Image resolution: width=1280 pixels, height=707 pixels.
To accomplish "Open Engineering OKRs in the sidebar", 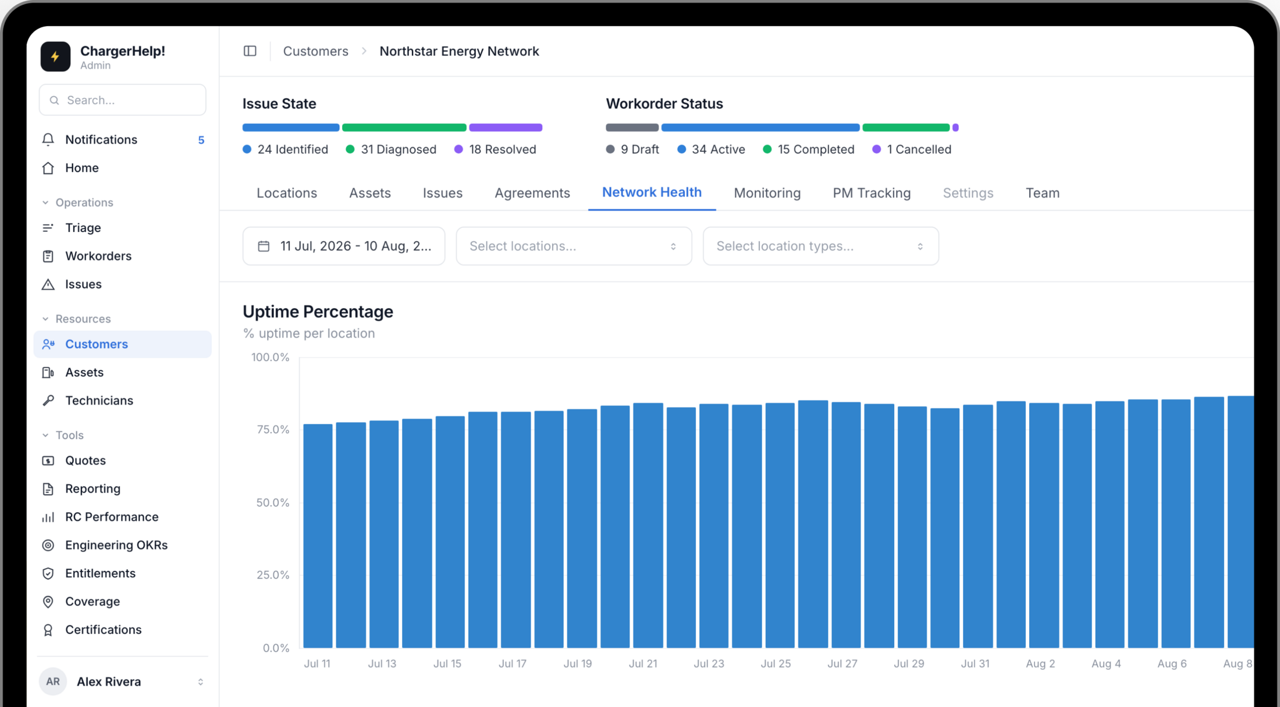I will pos(122,545).
